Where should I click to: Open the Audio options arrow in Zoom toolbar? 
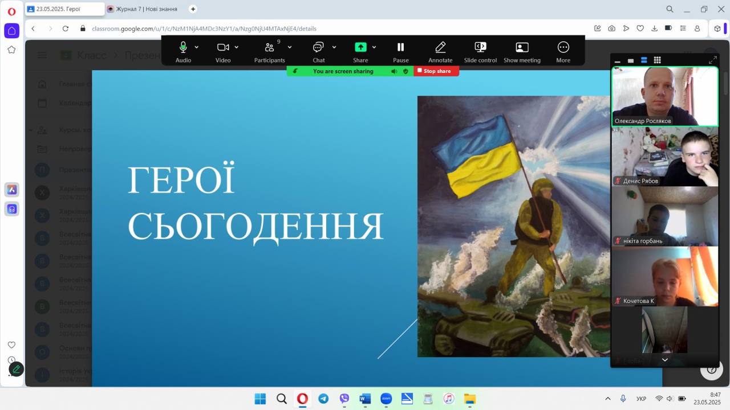[197, 47]
